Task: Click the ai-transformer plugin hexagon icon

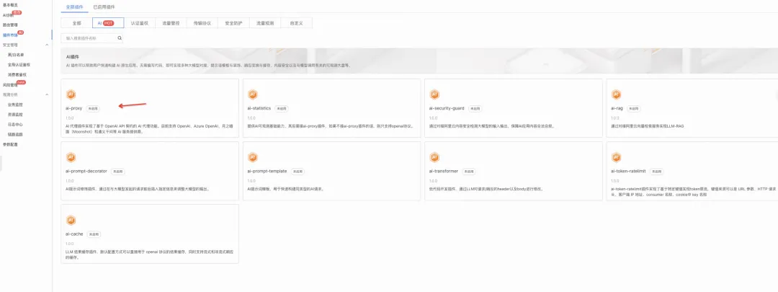Action: click(x=434, y=157)
